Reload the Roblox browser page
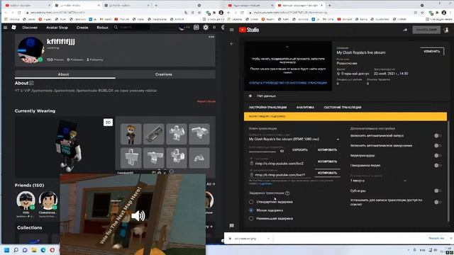Viewport: 454px width, 255px height. (x=19, y=13)
